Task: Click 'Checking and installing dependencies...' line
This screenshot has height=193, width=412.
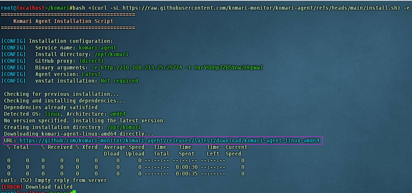Action: [65, 101]
